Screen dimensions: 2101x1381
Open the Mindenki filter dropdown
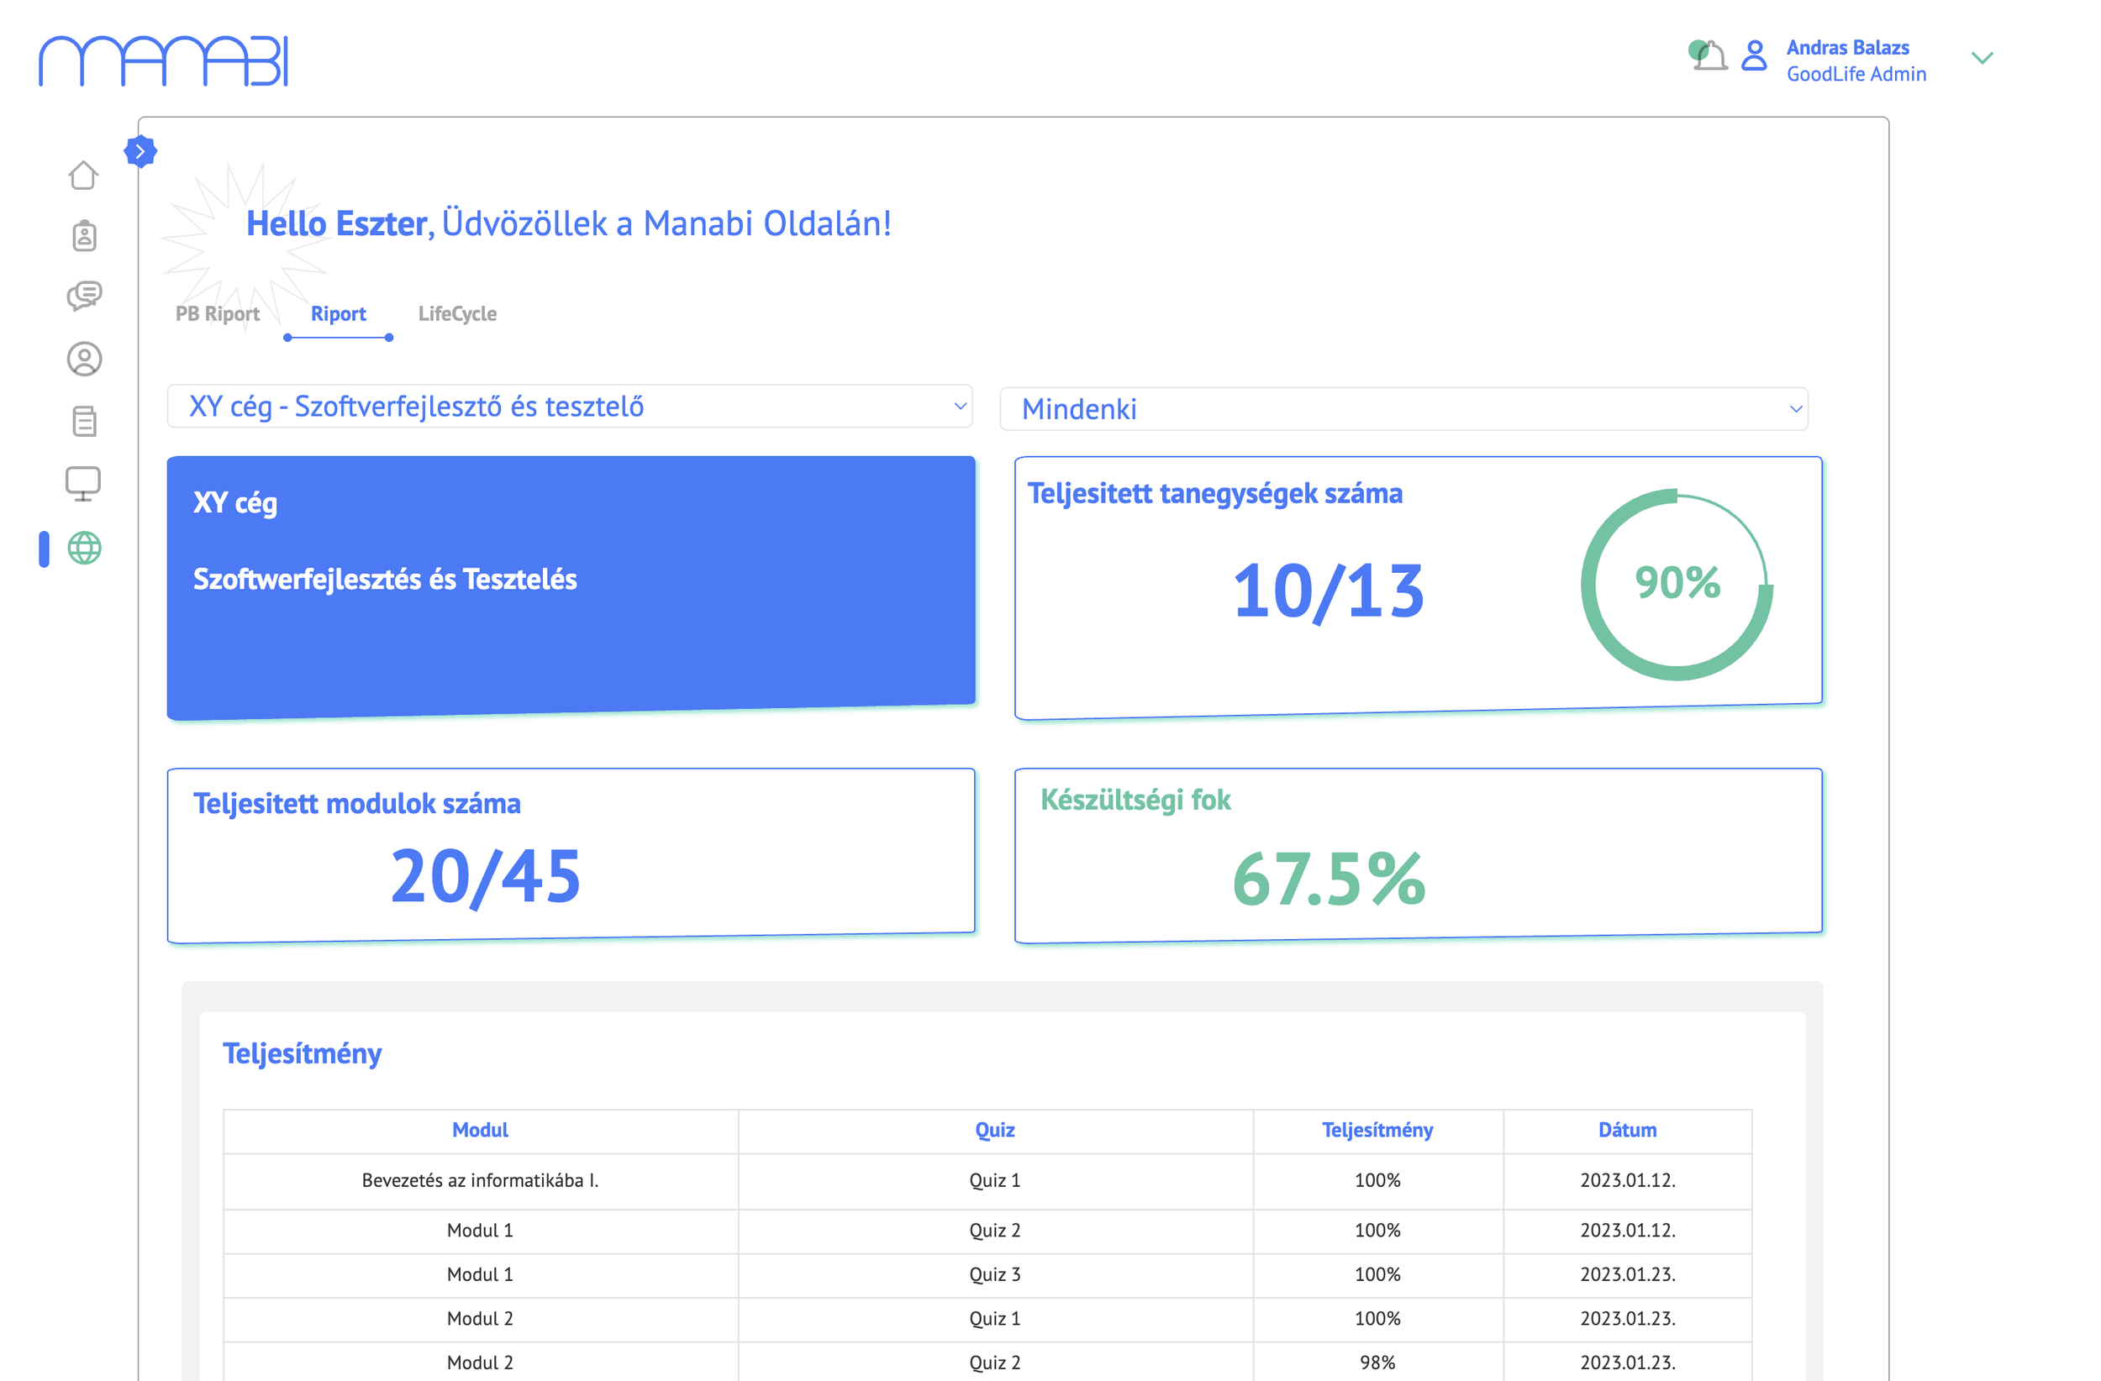coord(1403,408)
